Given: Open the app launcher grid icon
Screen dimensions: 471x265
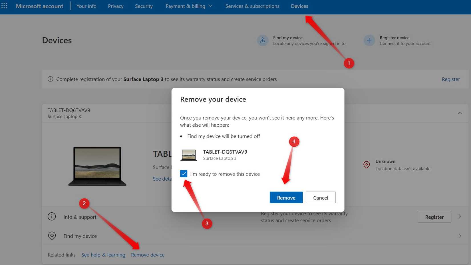Looking at the screenshot, I should pyautogui.click(x=4, y=5).
